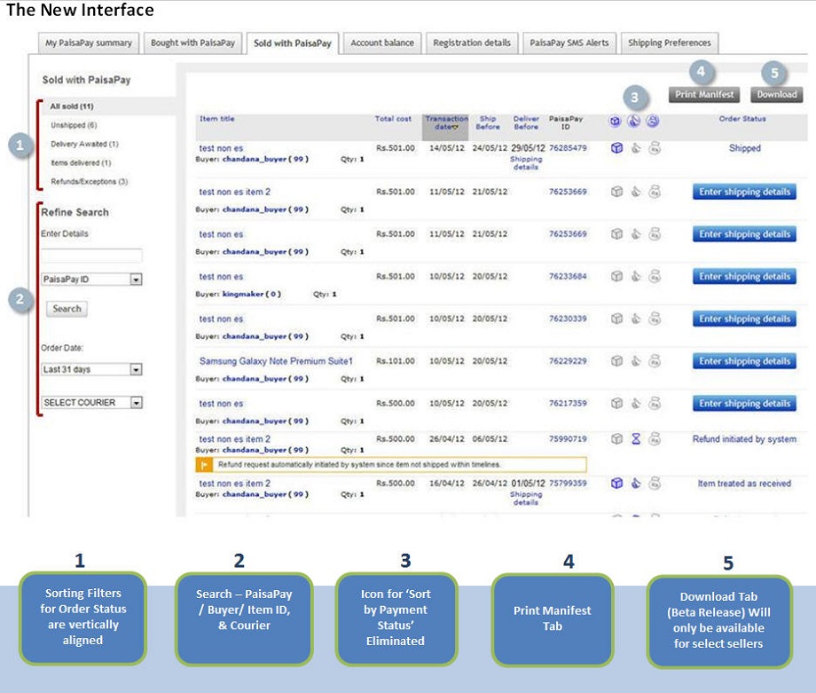Open the Last 31 days order date dropdown

click(x=91, y=370)
